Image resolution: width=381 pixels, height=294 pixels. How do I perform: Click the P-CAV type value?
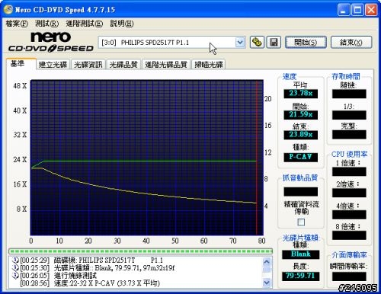(x=301, y=157)
